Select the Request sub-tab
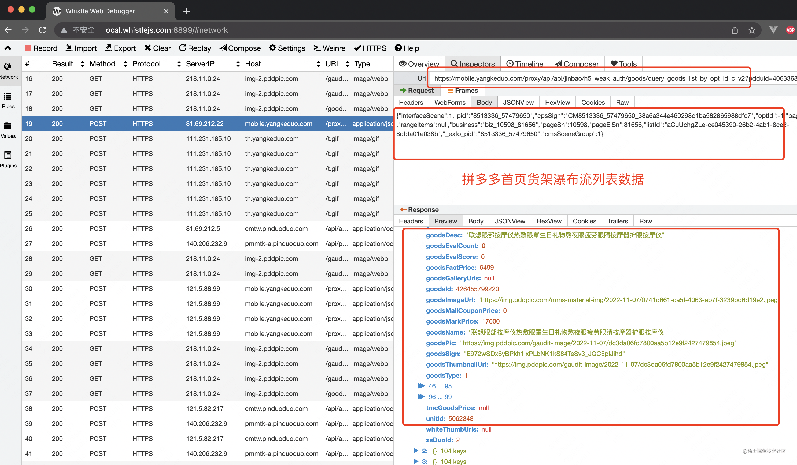This screenshot has height=465, width=797. click(416, 91)
